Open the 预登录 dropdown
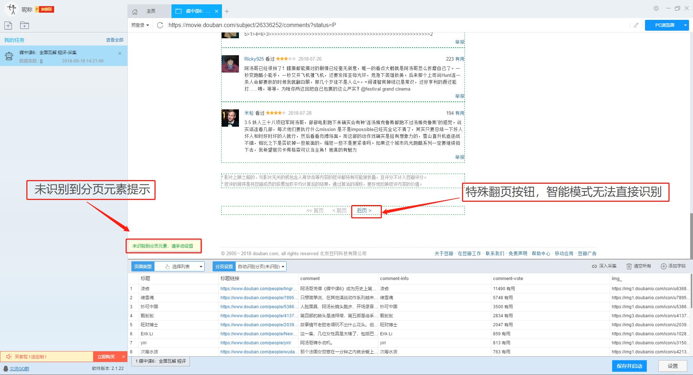Viewport: 693px width, 375px height. pos(140,25)
